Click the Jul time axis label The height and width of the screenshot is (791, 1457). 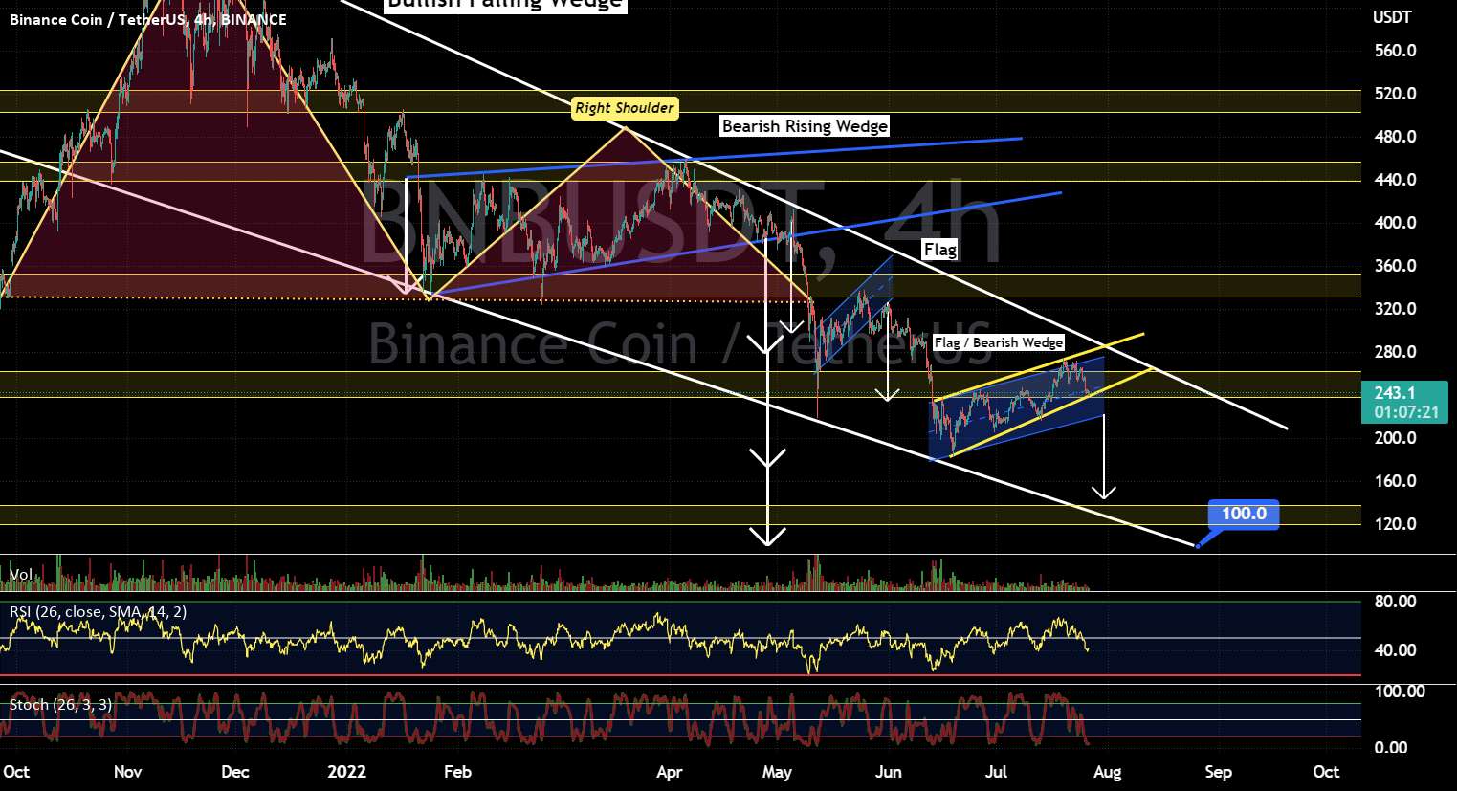click(x=997, y=772)
